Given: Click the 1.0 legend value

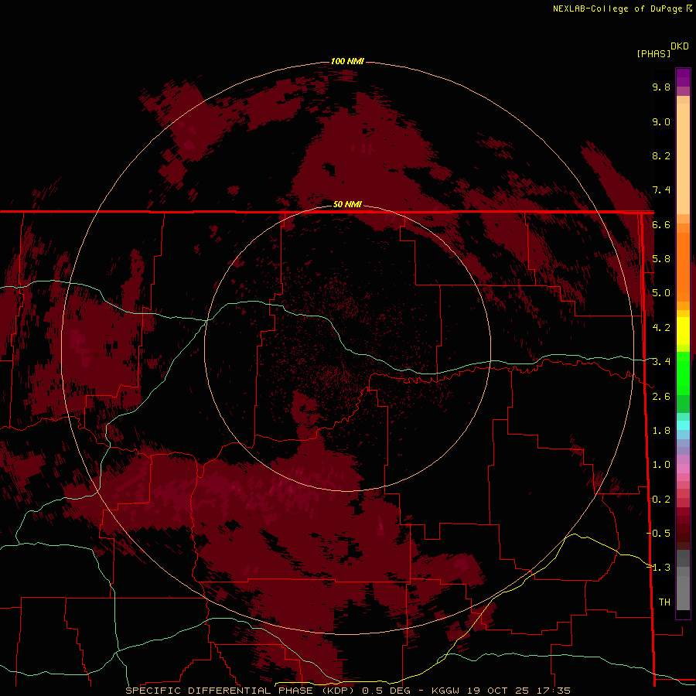Looking at the screenshot, I should coord(661,465).
